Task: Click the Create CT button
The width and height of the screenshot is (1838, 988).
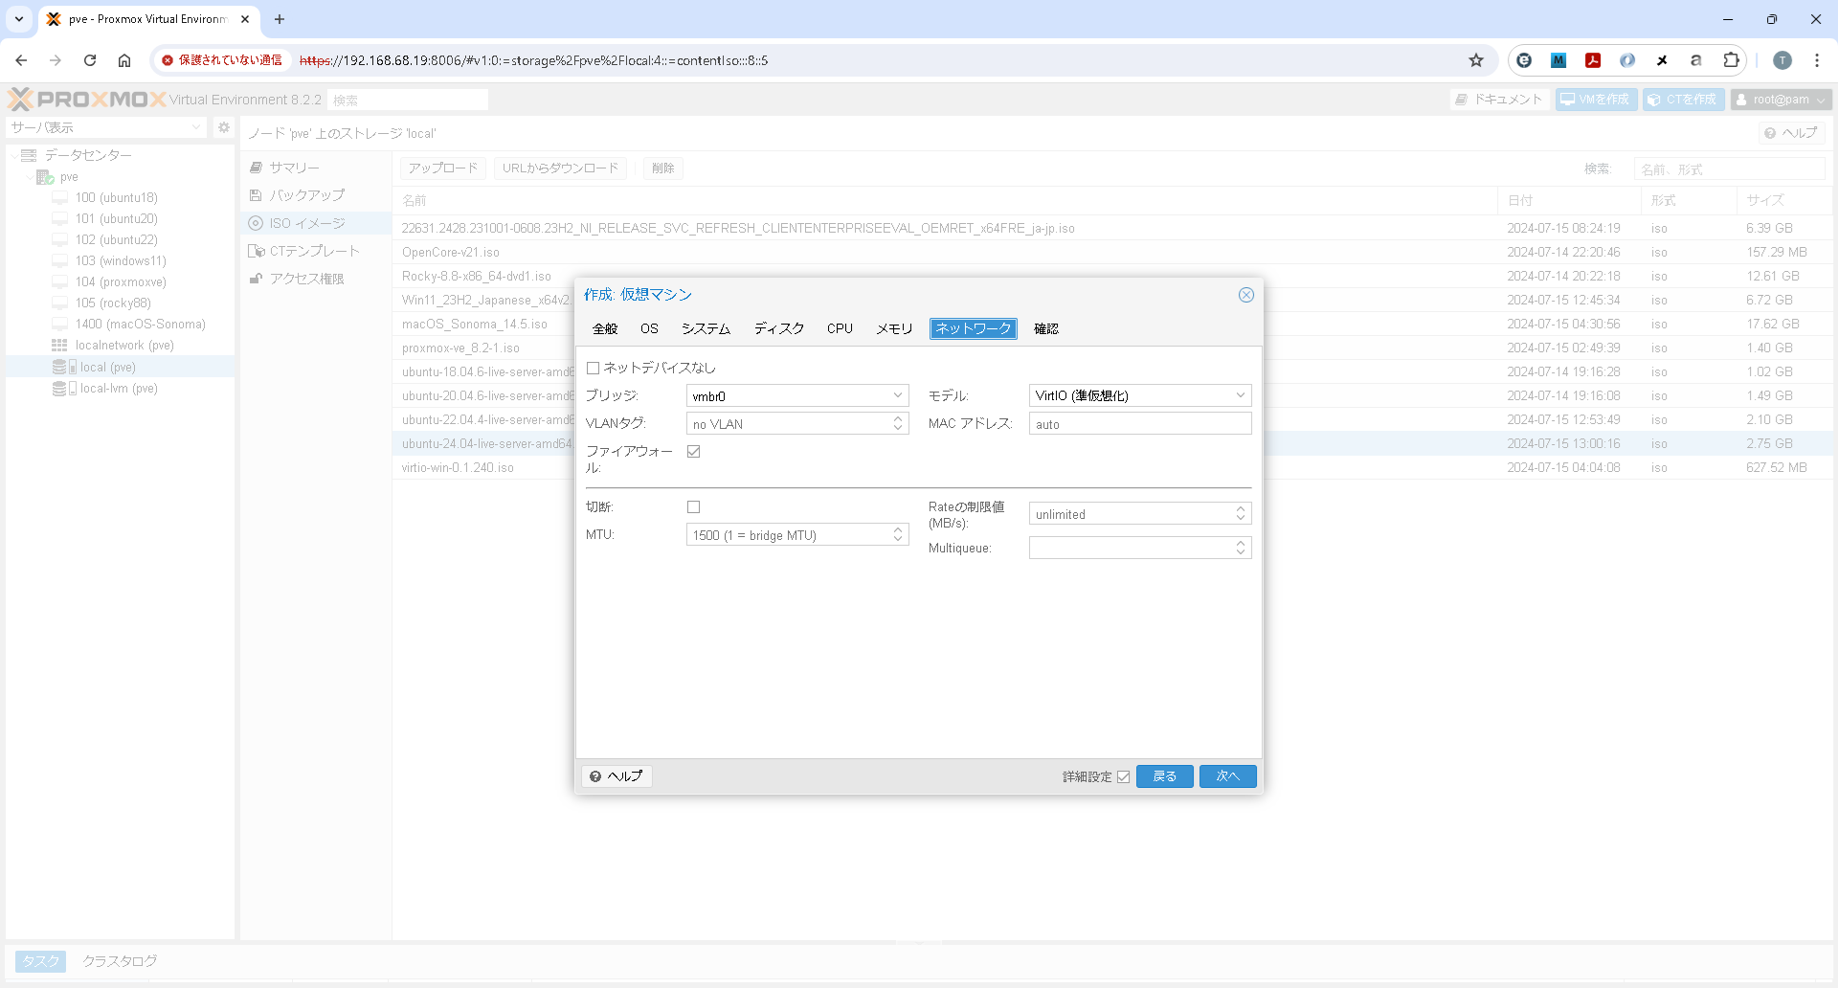Action: (1684, 100)
